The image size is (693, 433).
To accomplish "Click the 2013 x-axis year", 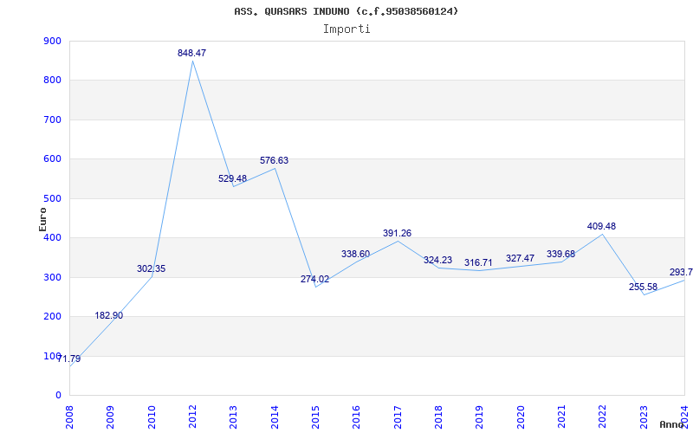I will point(234,417).
